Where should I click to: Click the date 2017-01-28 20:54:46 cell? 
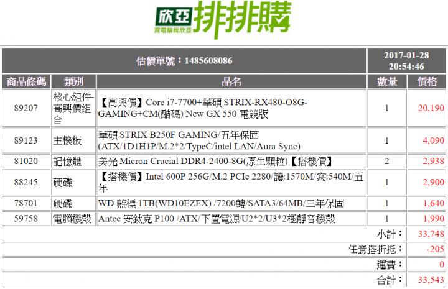click(x=406, y=61)
